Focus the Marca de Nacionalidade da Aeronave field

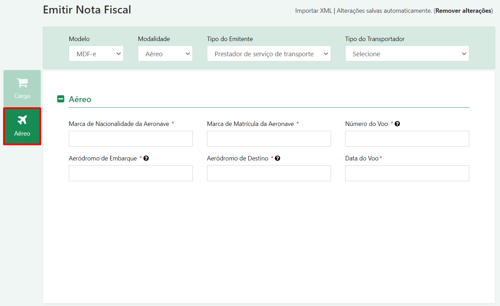(131, 139)
